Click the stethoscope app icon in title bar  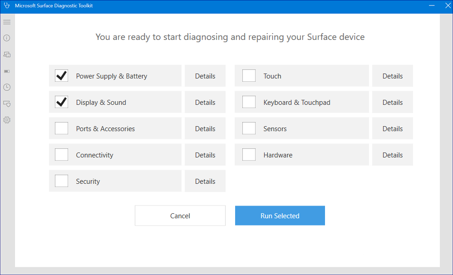(6, 6)
